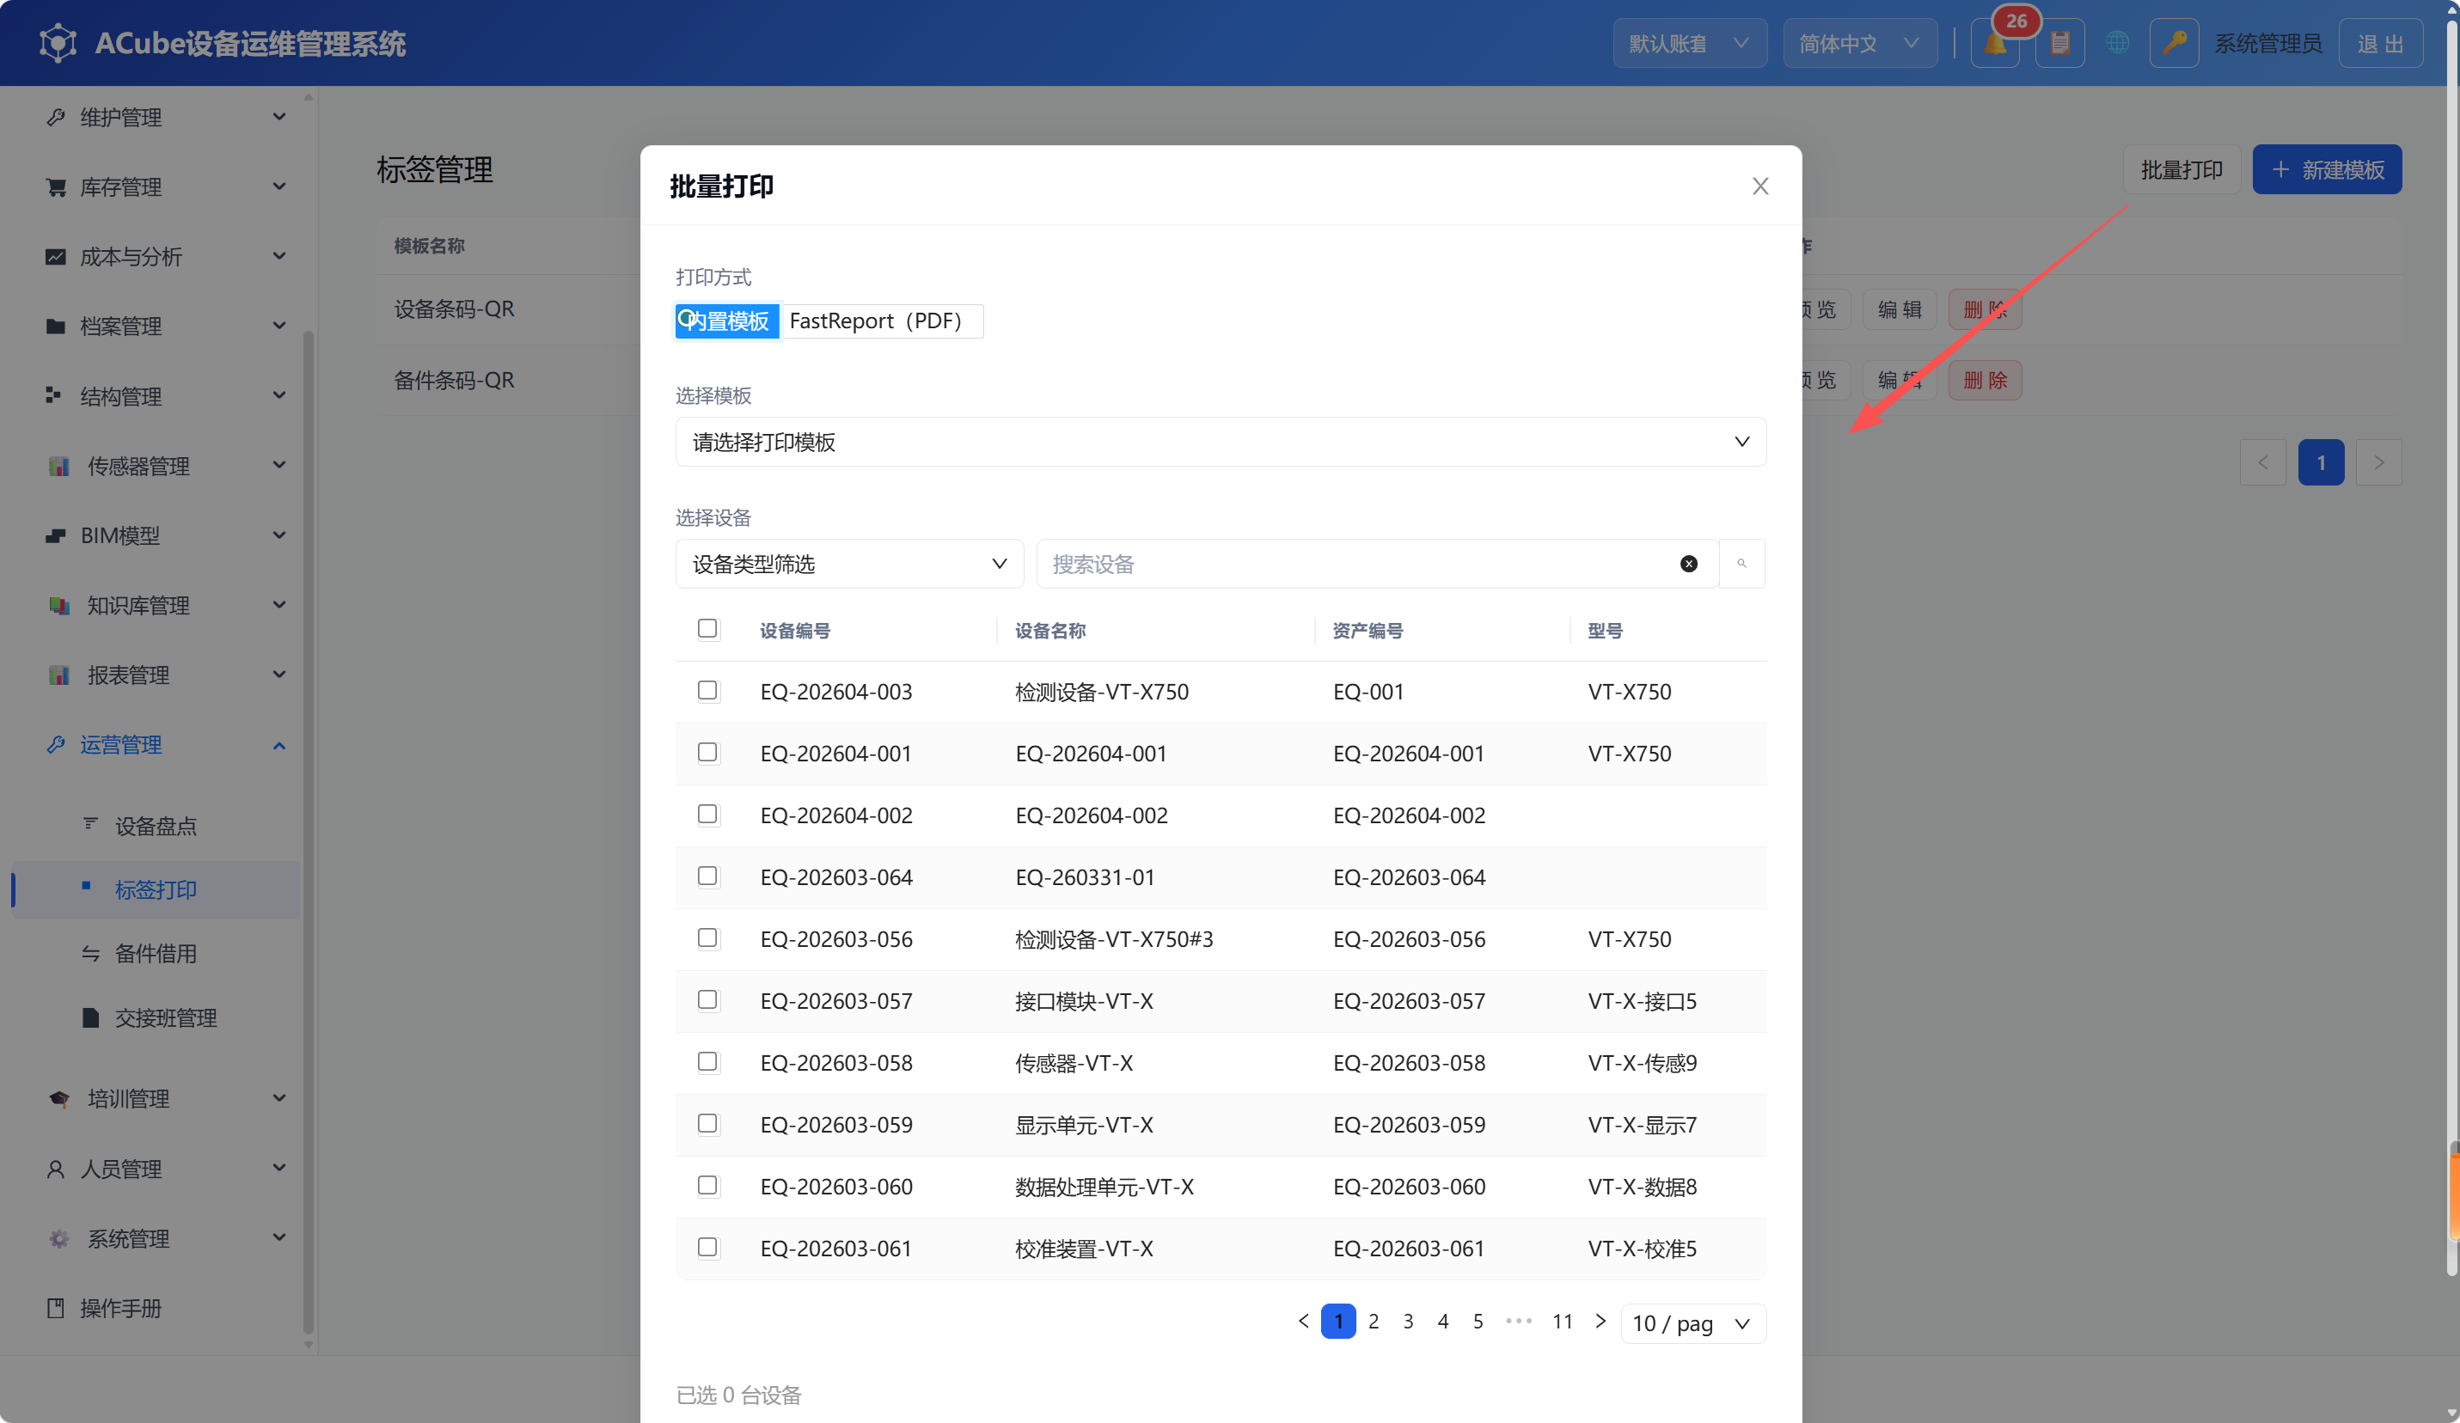Toggle the select-all checkbox in table header

click(x=707, y=628)
